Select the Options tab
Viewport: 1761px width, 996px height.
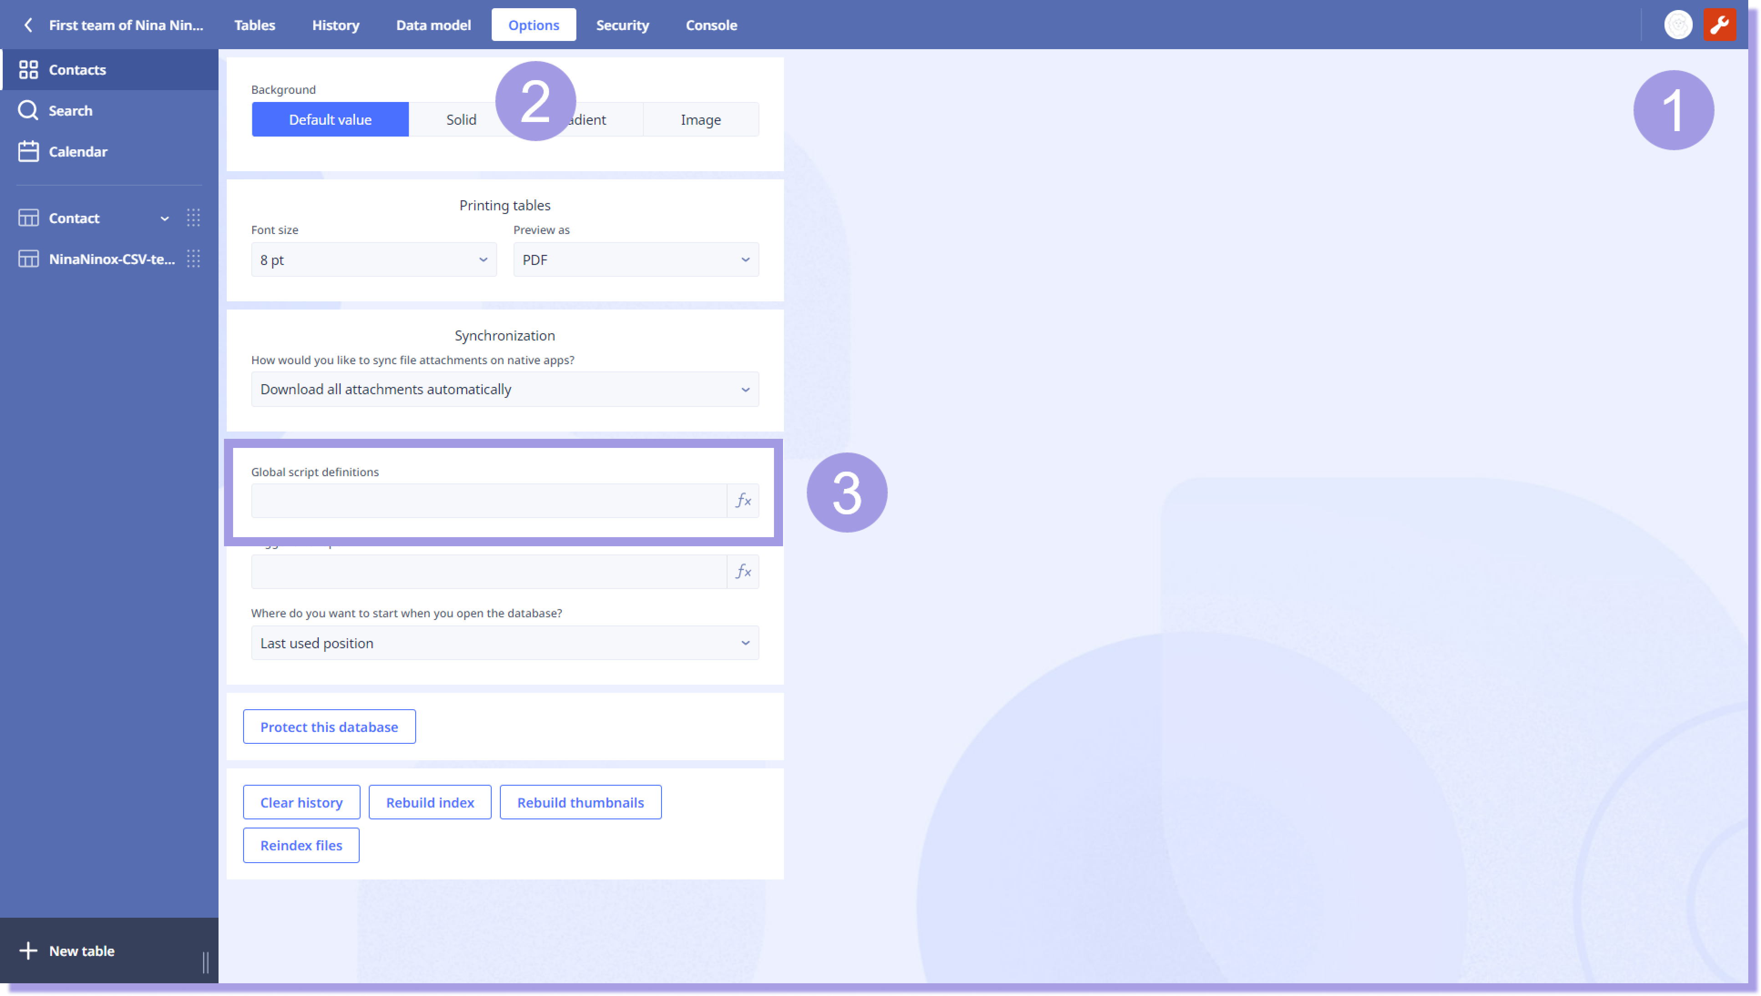point(534,25)
